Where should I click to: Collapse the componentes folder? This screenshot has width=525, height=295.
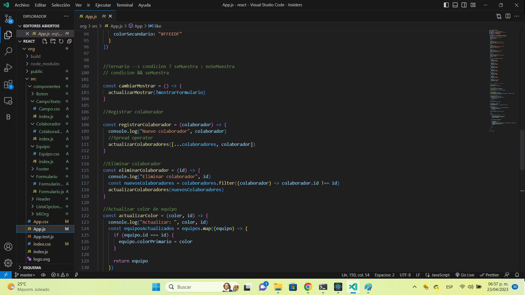click(x=45, y=86)
